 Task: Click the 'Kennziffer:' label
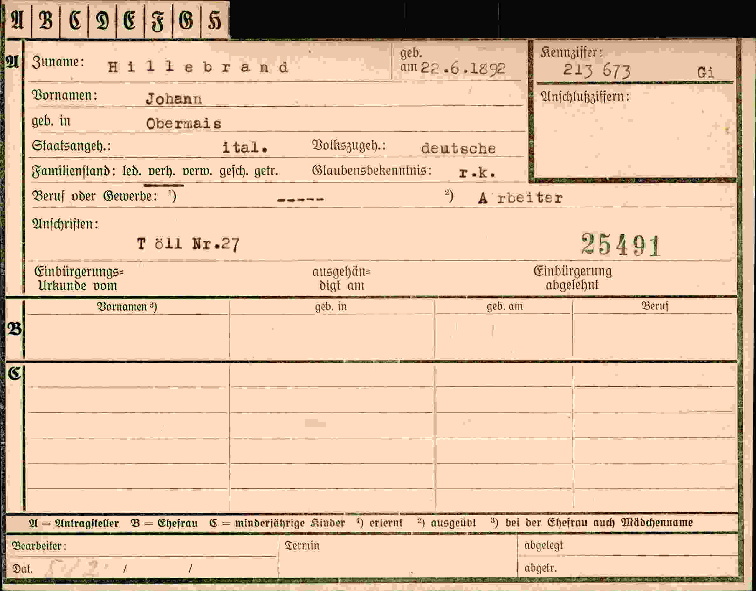coord(571,52)
